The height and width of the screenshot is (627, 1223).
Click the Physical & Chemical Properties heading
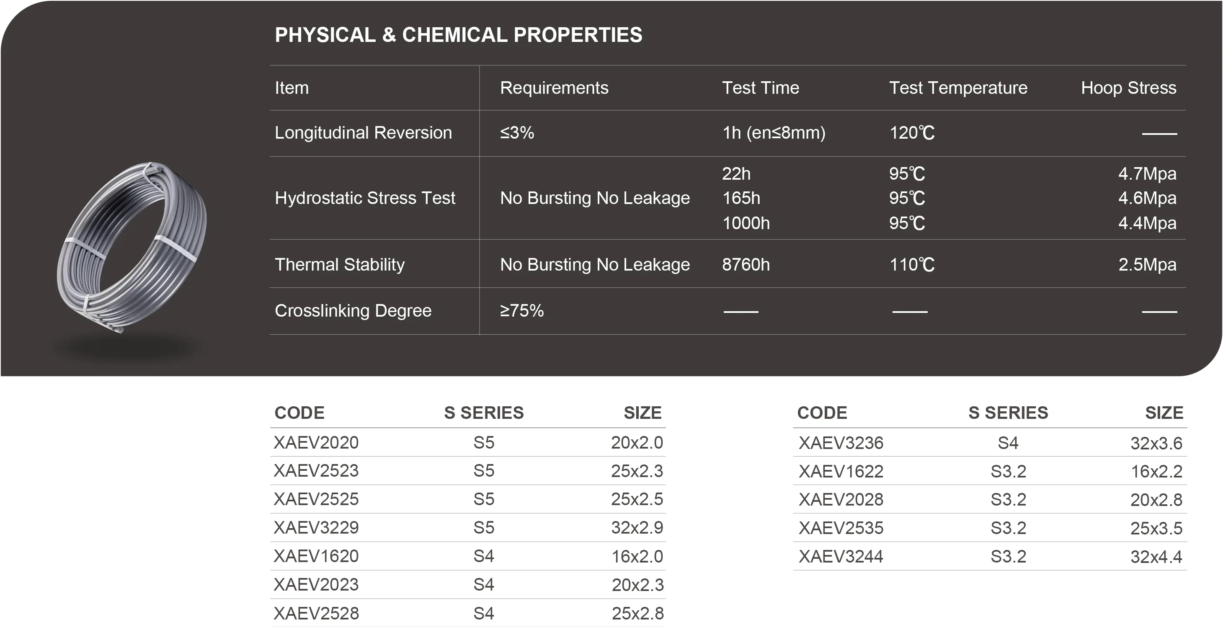coord(458,35)
